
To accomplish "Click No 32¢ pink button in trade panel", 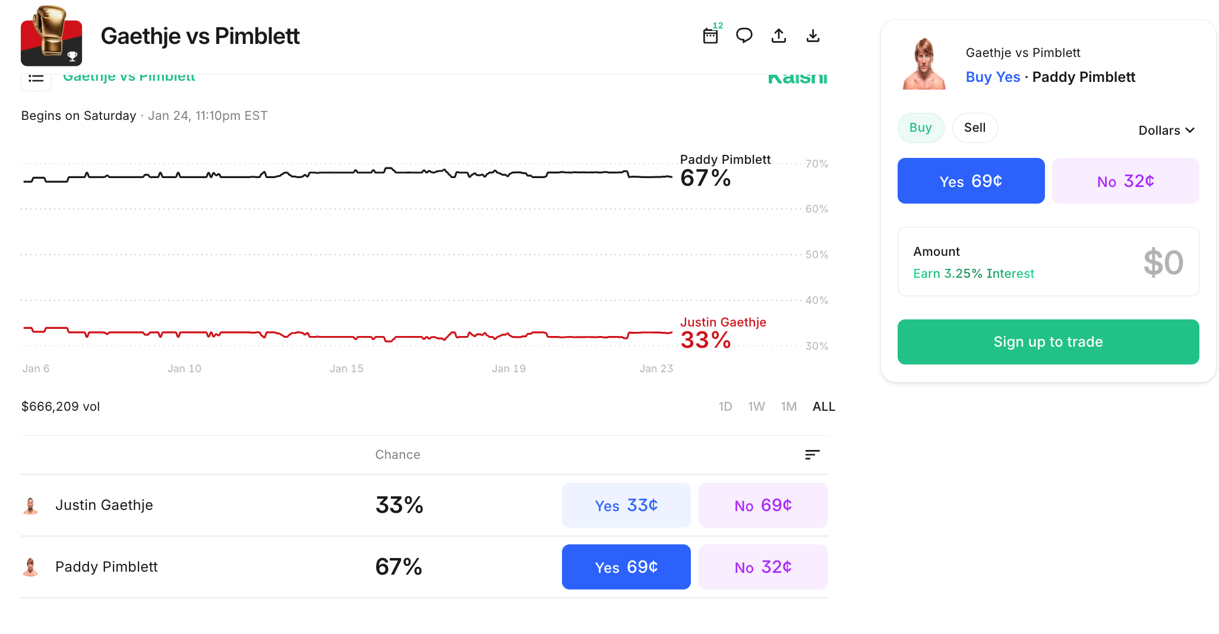I will 1125,181.
